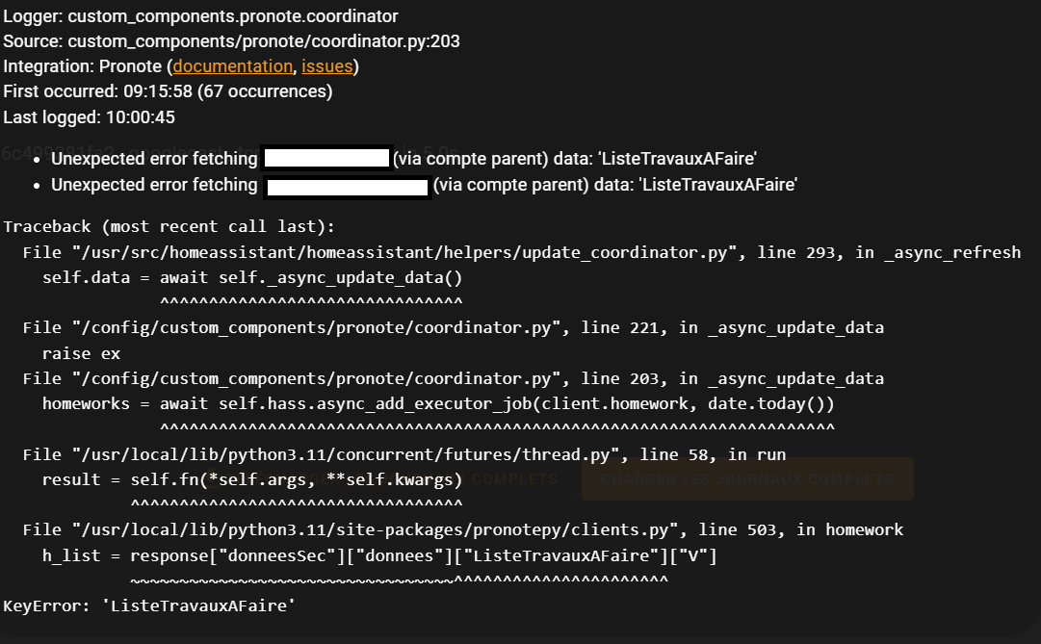Click the 'homeworks = await' code line
This screenshot has height=644, width=1041.
[x=438, y=403]
